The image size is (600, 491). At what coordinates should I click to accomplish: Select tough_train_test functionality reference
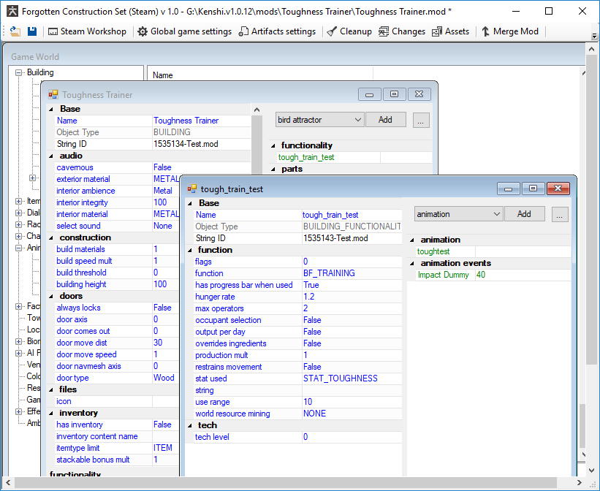click(x=306, y=157)
